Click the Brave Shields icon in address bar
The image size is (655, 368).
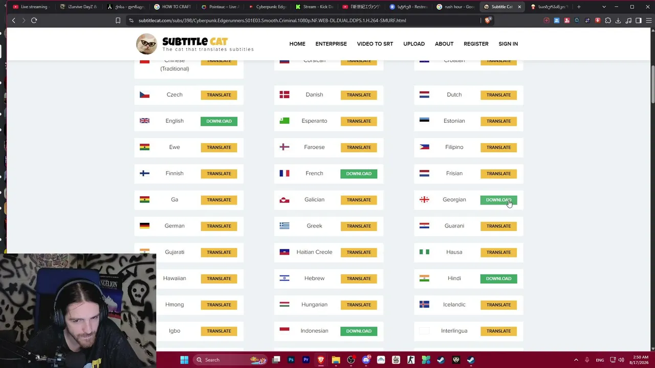point(488,20)
